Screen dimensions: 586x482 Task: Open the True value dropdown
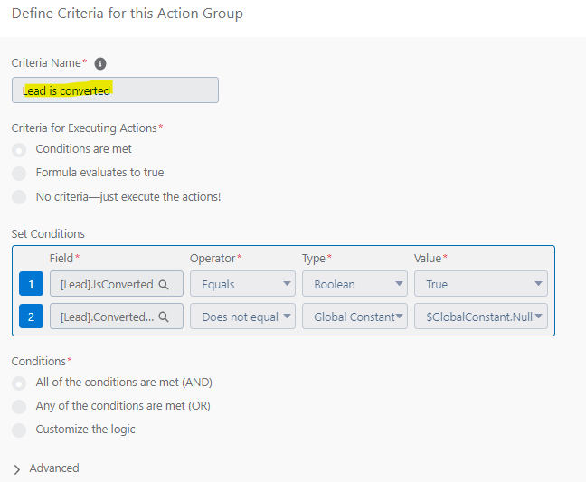pyautogui.click(x=481, y=284)
